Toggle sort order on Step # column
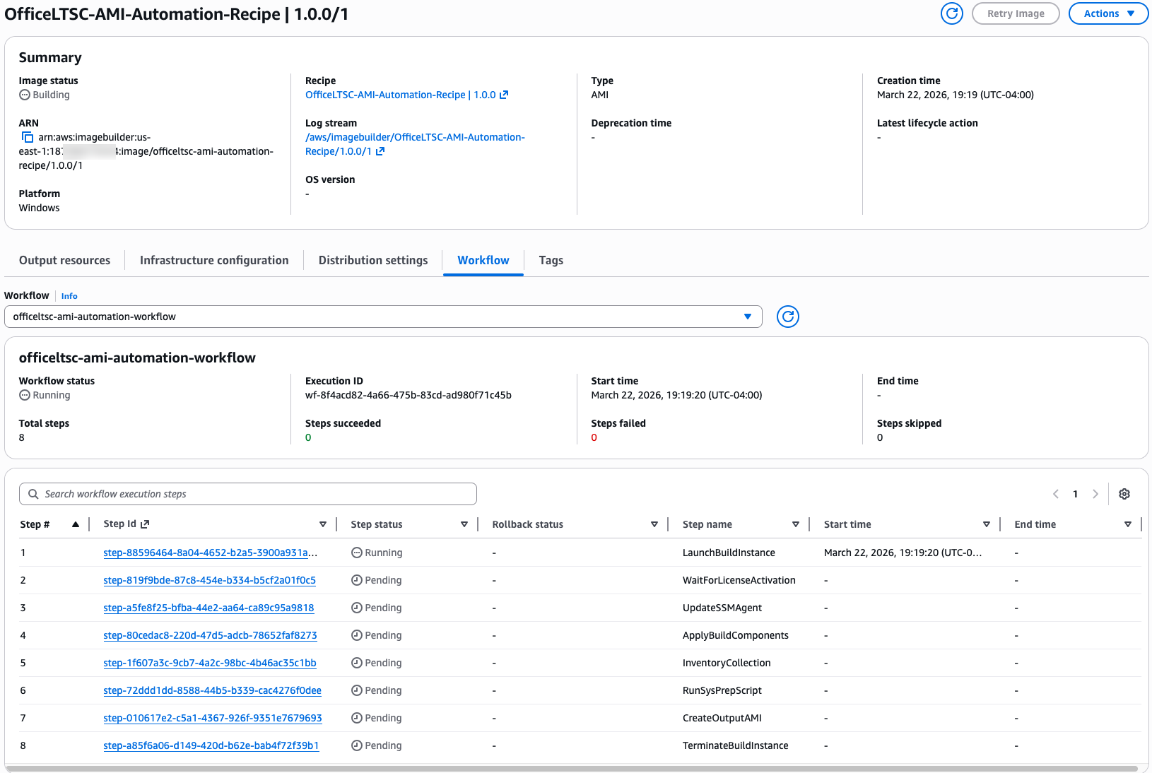The height and width of the screenshot is (773, 1152). click(76, 524)
